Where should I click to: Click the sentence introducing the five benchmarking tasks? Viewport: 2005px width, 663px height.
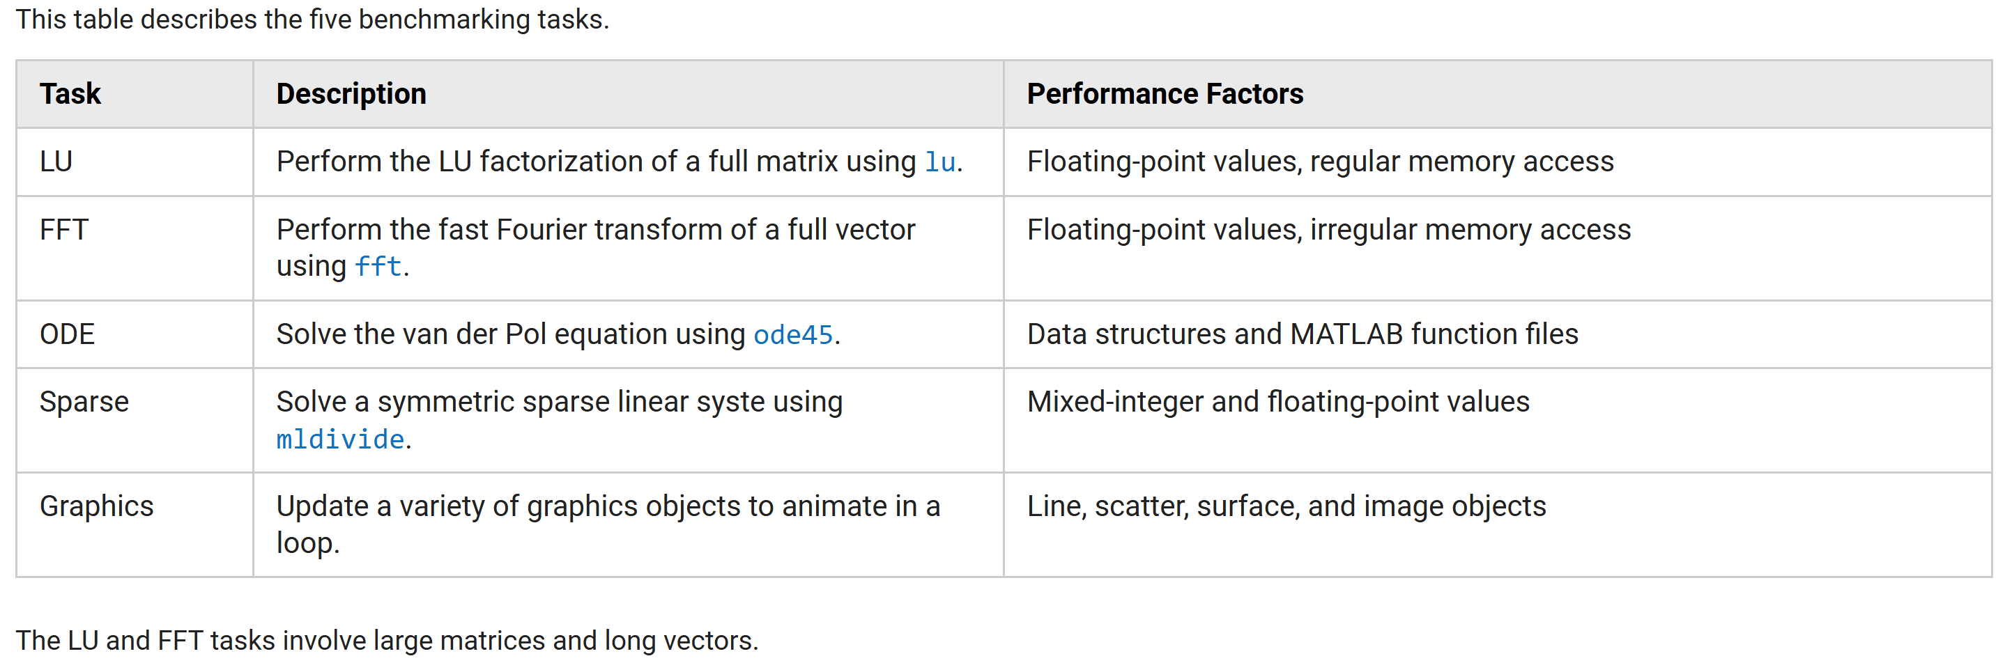(x=312, y=19)
